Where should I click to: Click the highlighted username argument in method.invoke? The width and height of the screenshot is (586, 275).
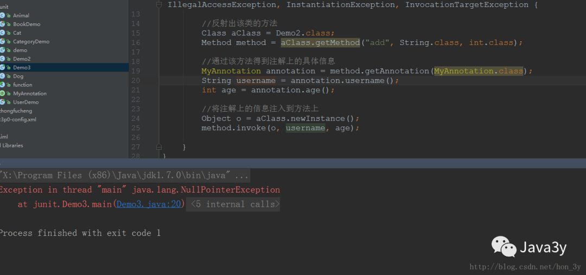[305, 128]
